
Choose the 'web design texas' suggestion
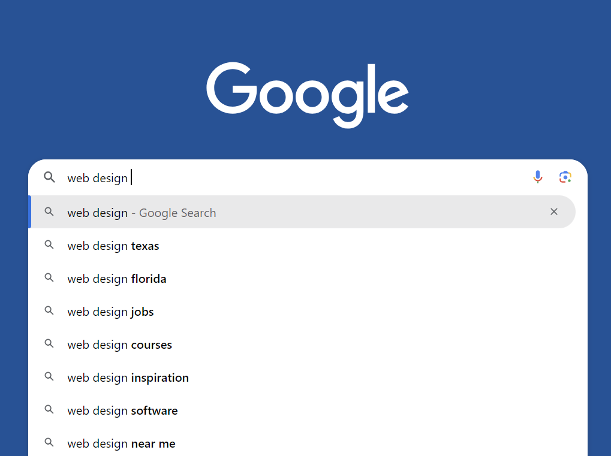coord(113,246)
